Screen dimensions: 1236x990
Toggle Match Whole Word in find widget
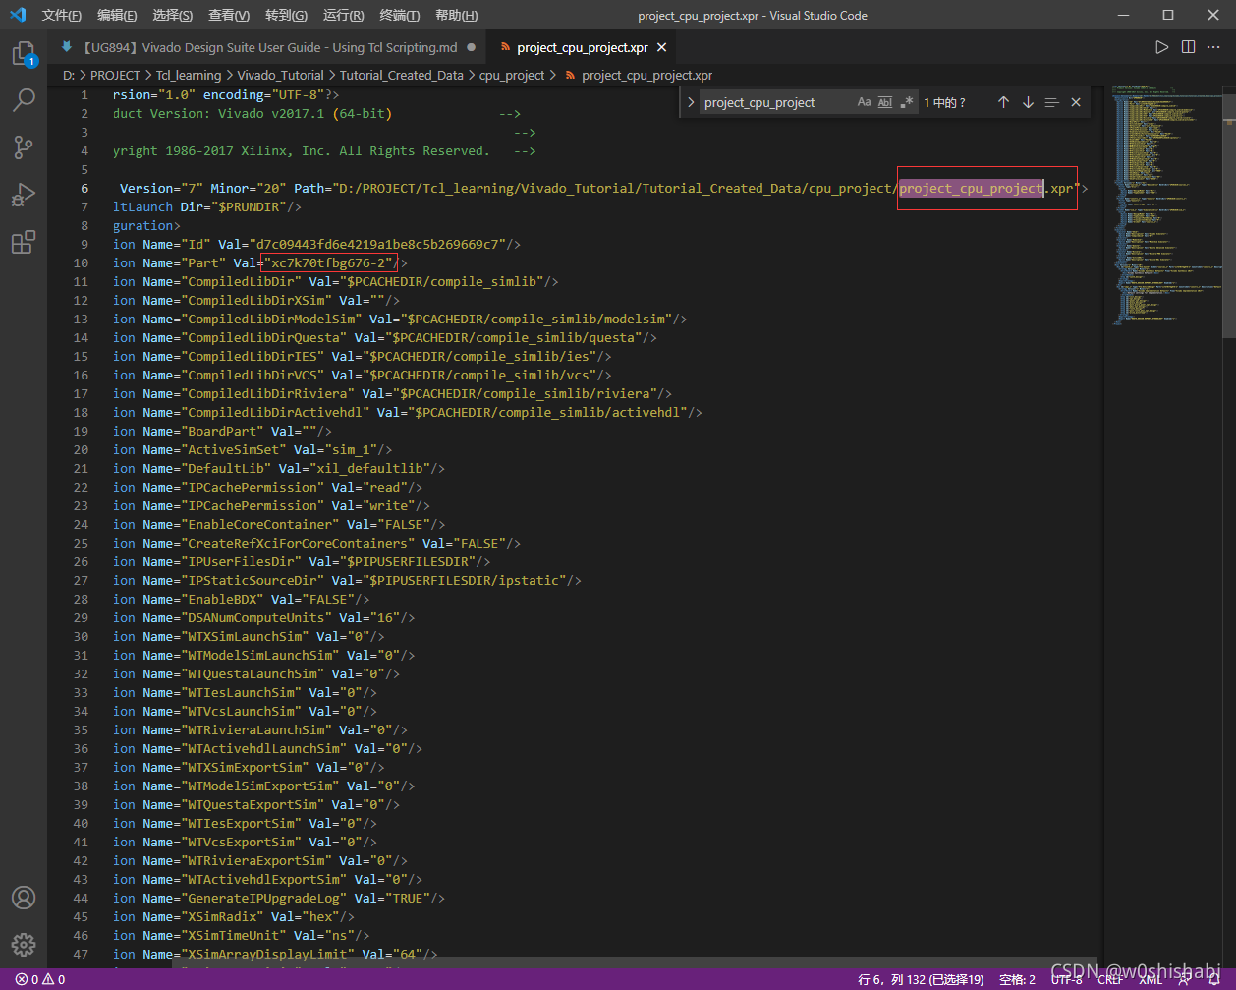885,102
